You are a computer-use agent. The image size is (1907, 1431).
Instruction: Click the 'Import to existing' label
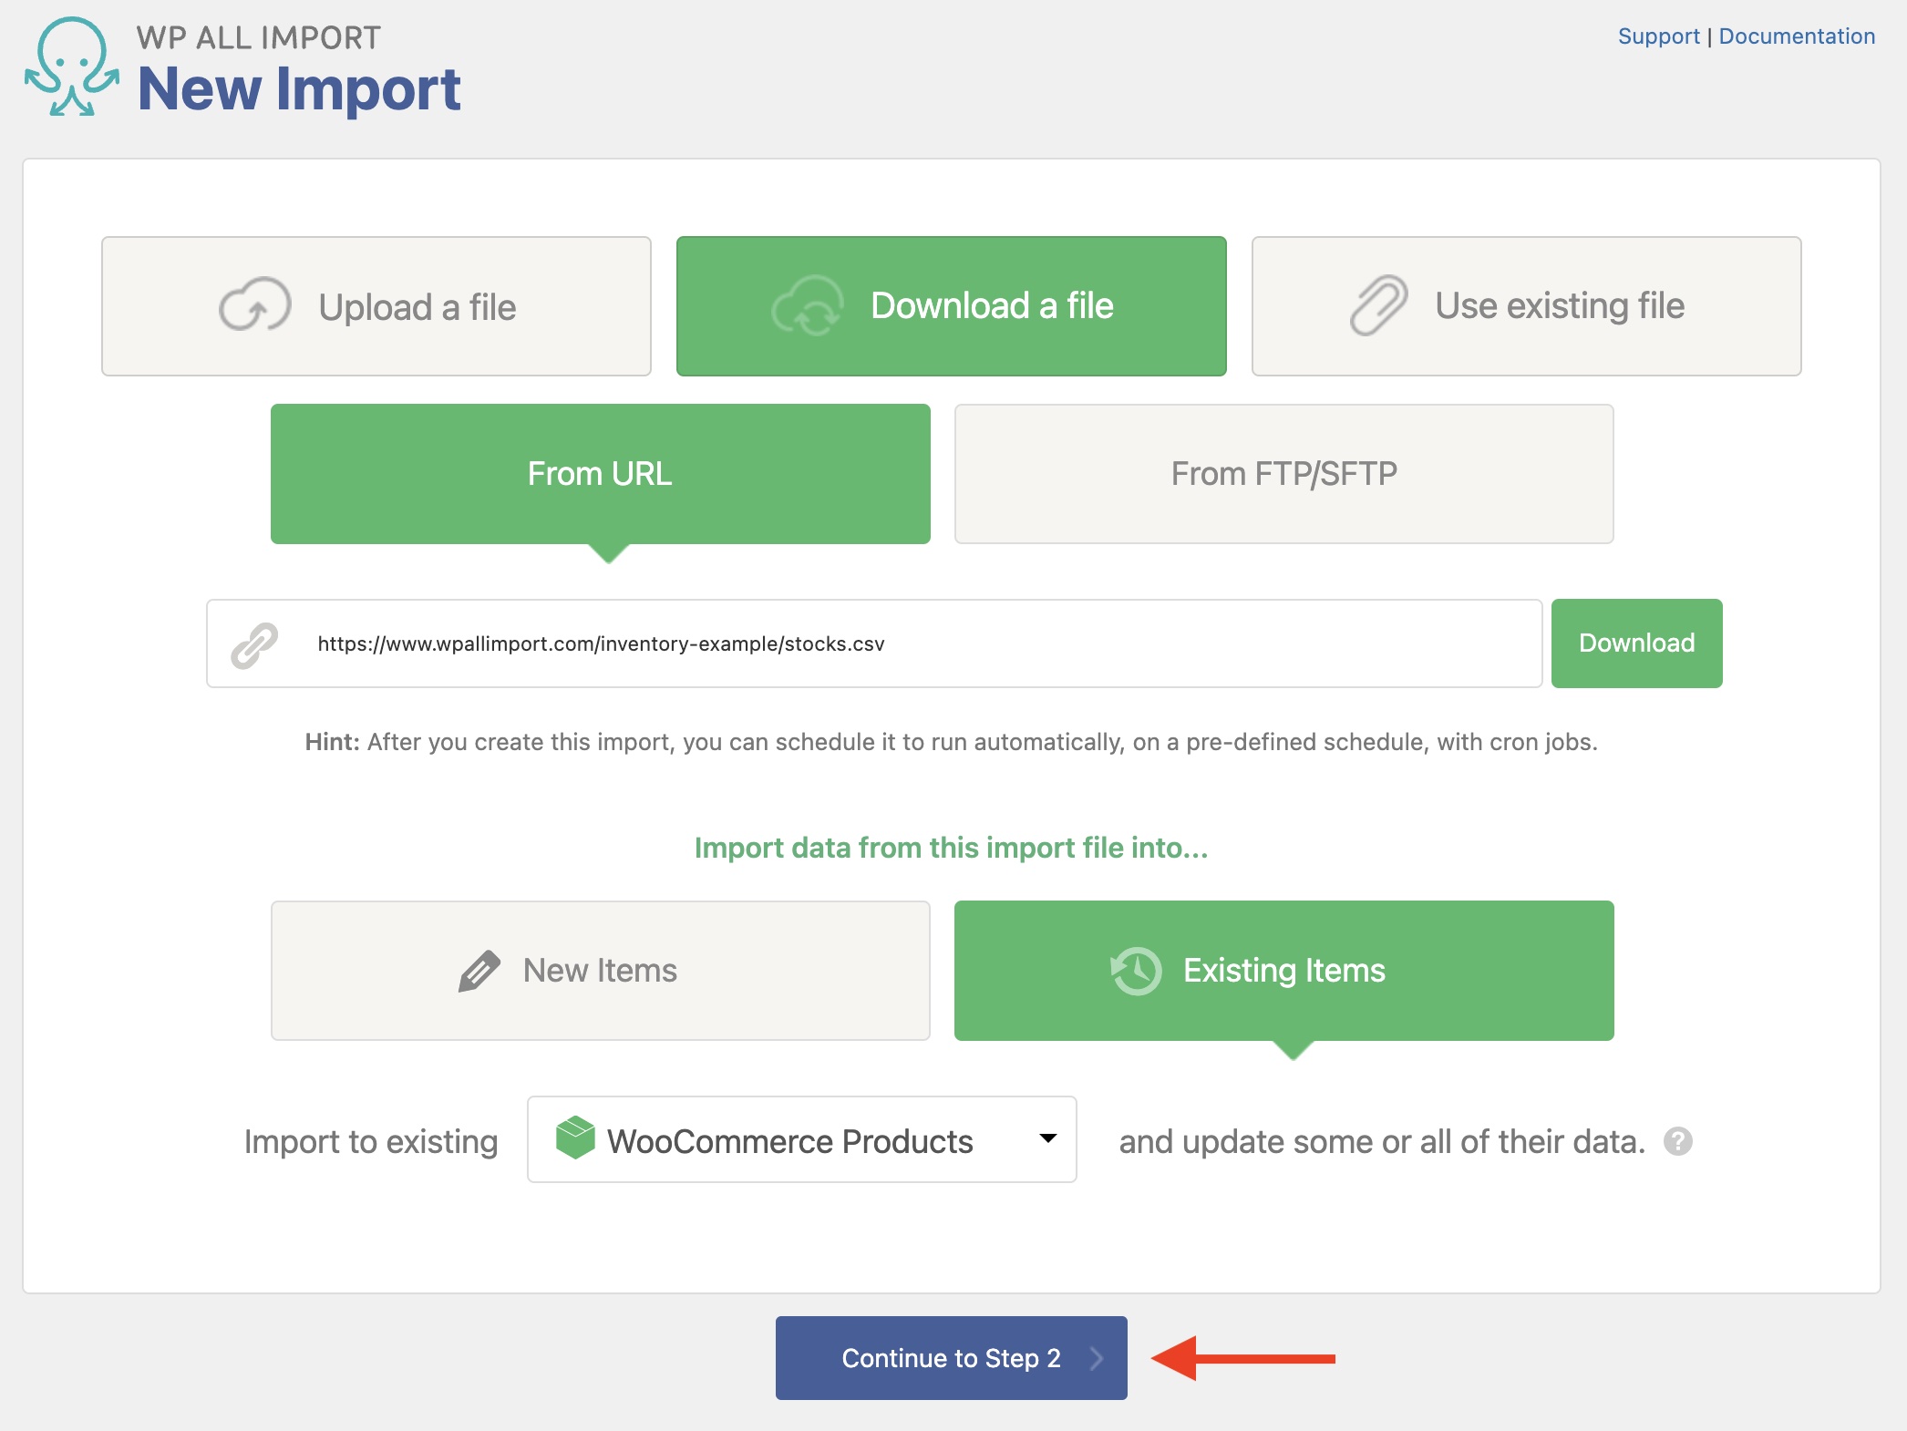tap(371, 1141)
